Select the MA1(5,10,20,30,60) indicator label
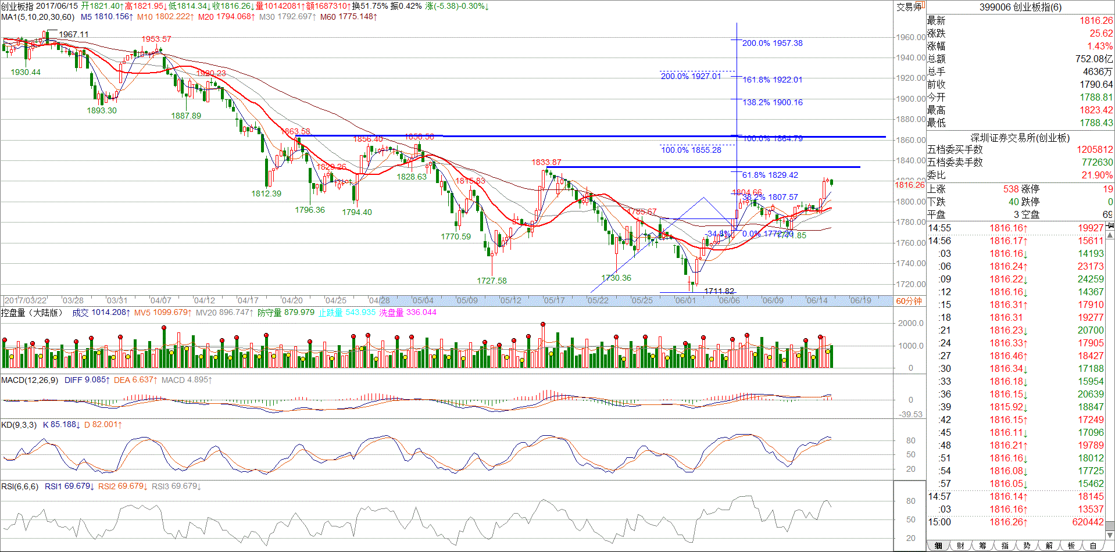The image size is (1115, 552). pyautogui.click(x=38, y=17)
